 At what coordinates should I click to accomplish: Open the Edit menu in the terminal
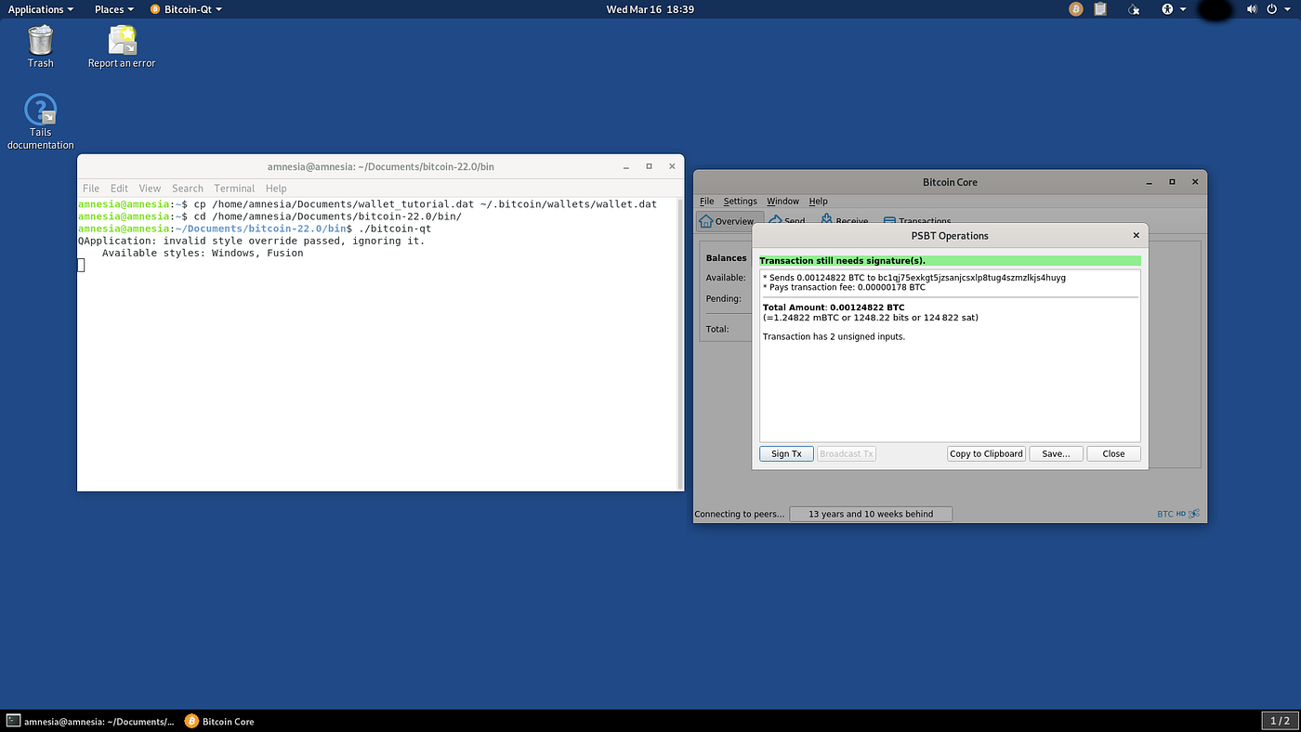(x=119, y=188)
